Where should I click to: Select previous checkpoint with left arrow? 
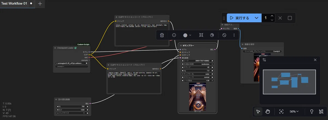coord(56,63)
